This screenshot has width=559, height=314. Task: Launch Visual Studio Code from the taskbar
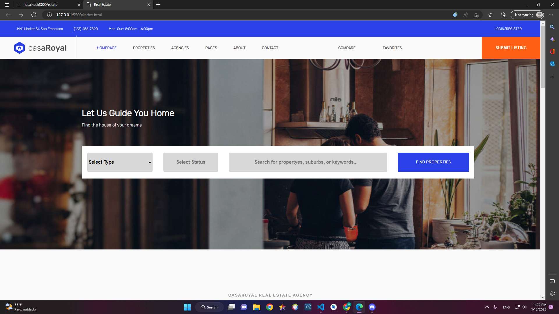pos(321,307)
